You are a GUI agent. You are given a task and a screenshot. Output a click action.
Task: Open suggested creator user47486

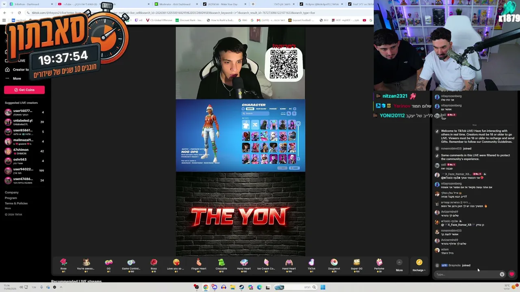[24, 180]
